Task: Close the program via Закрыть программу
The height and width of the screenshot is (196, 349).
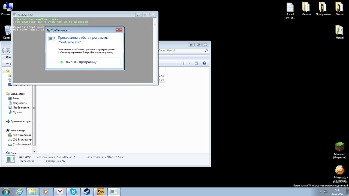Action: 89,62
